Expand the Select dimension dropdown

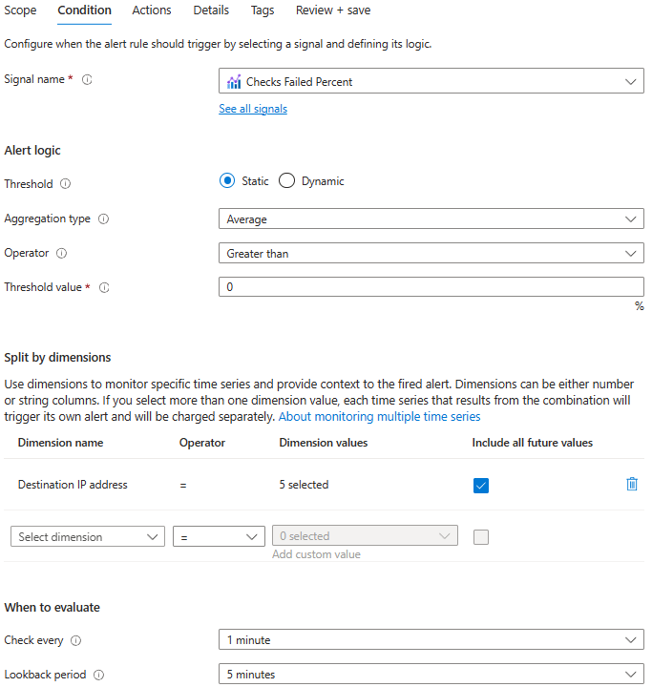tap(88, 537)
